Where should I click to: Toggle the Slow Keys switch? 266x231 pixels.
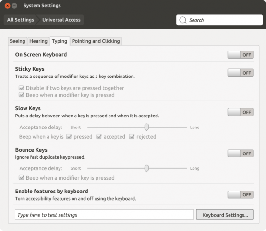240,112
